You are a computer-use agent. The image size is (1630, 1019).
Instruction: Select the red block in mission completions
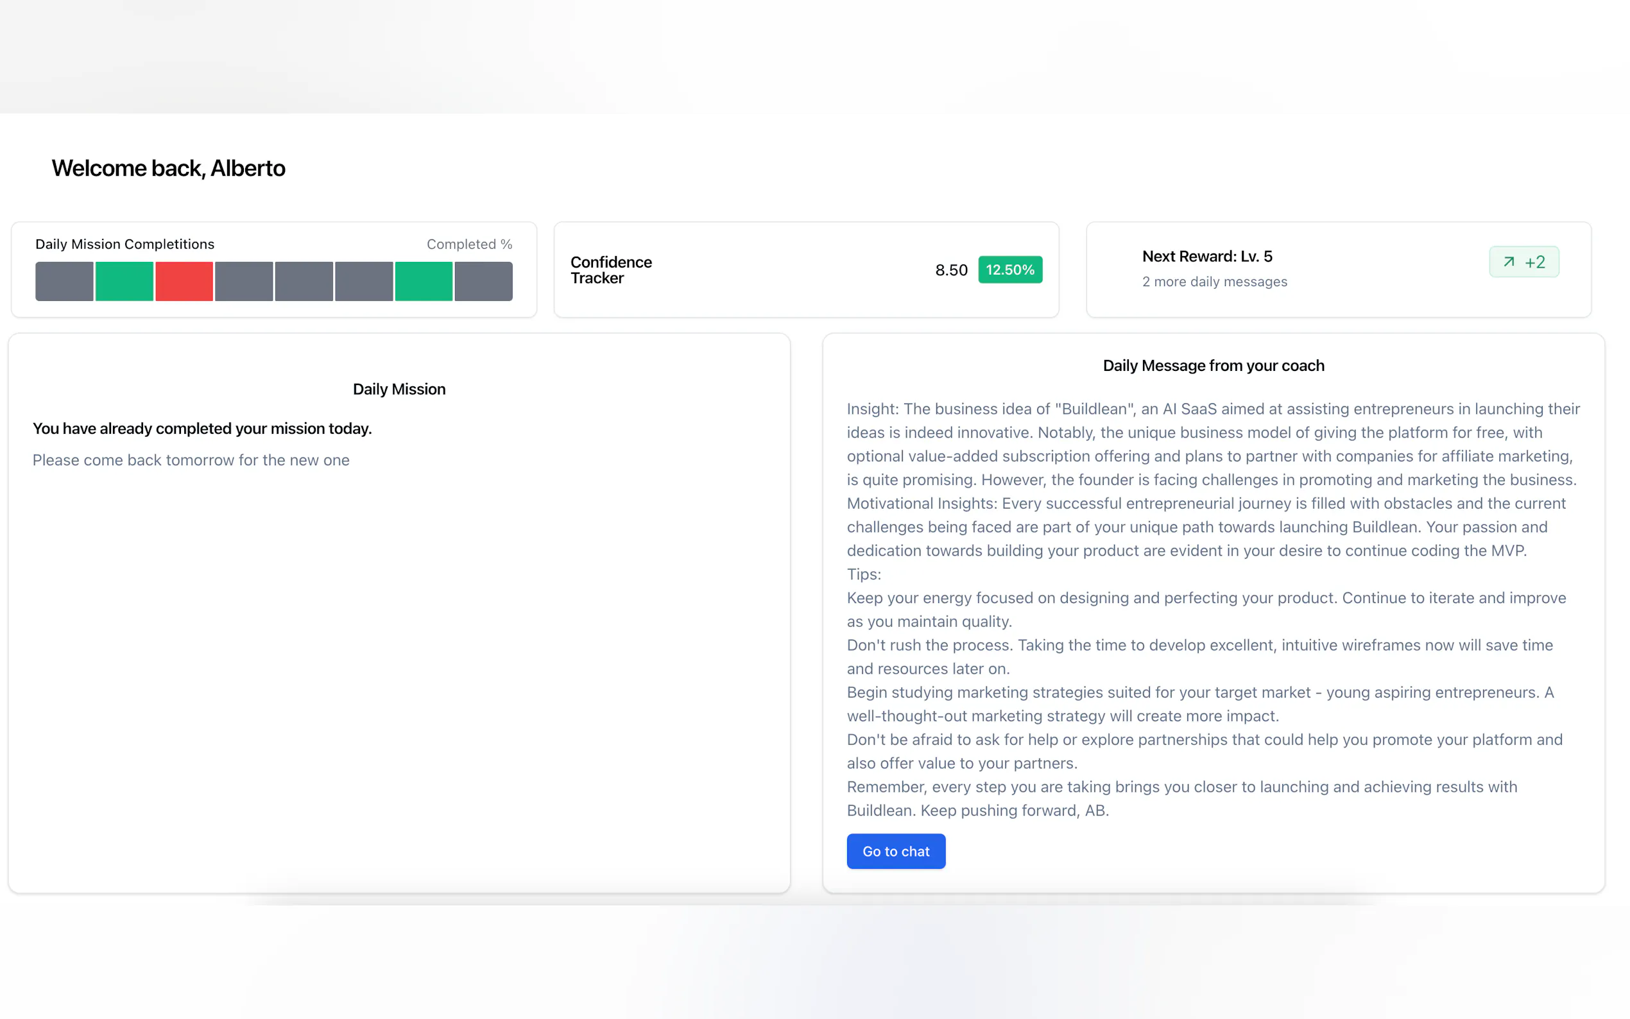coord(184,281)
